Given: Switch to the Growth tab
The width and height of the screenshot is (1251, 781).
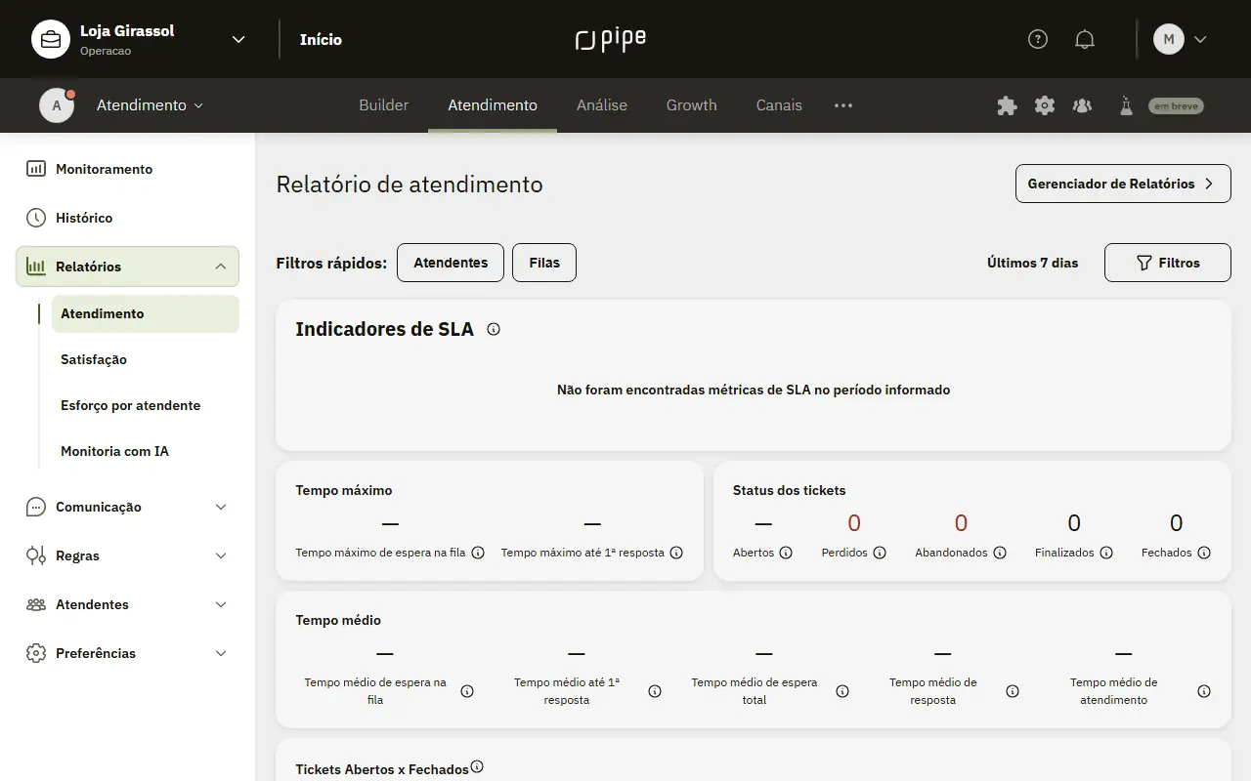Looking at the screenshot, I should pyautogui.click(x=692, y=105).
